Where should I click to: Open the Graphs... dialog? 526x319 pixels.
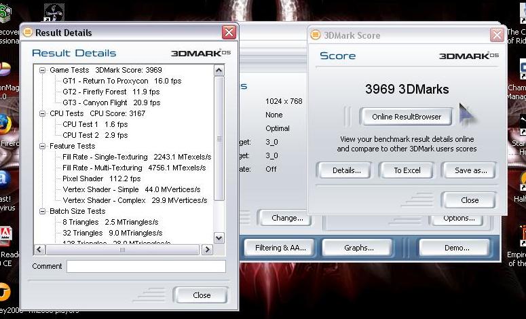pyautogui.click(x=358, y=248)
